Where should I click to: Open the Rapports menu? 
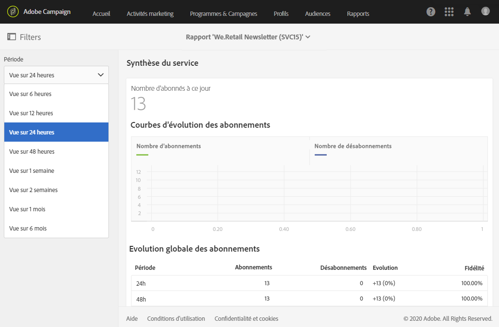[358, 14]
